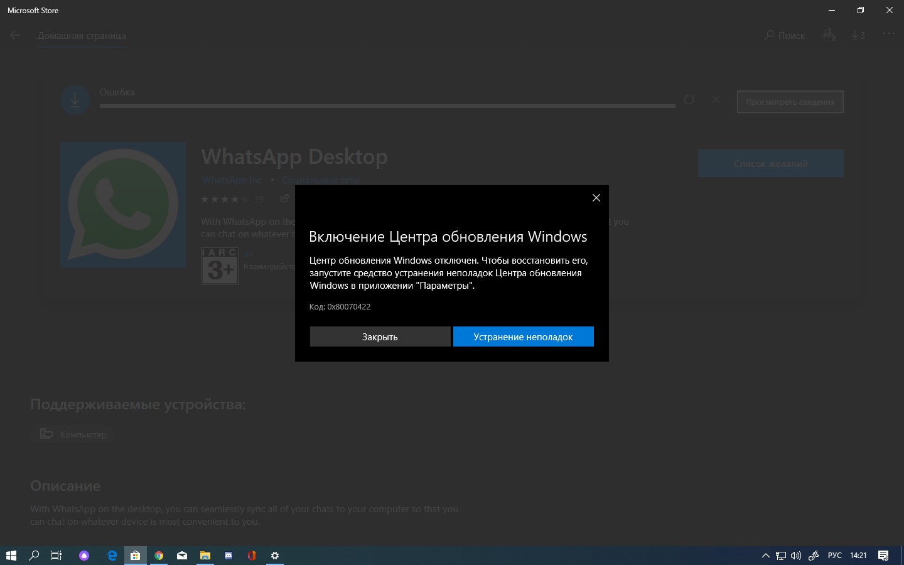Open Settings gear in the taskbar
Screen dimensions: 904x565
[x=274, y=555]
